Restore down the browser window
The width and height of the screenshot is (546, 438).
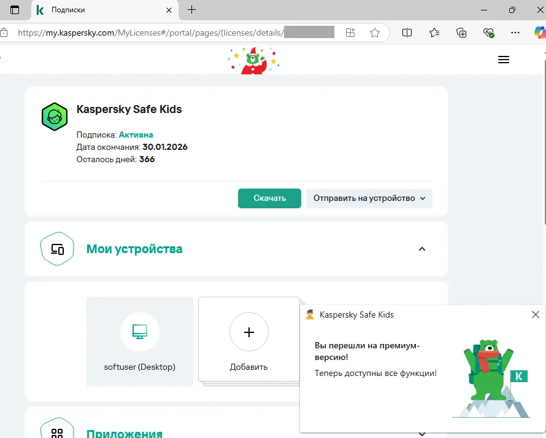point(512,10)
